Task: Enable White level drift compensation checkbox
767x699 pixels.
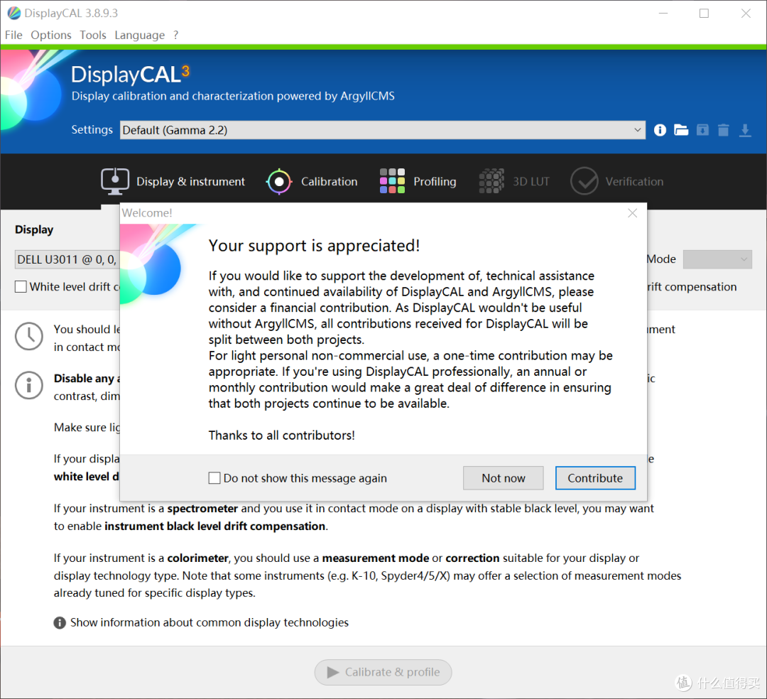Action: click(21, 287)
